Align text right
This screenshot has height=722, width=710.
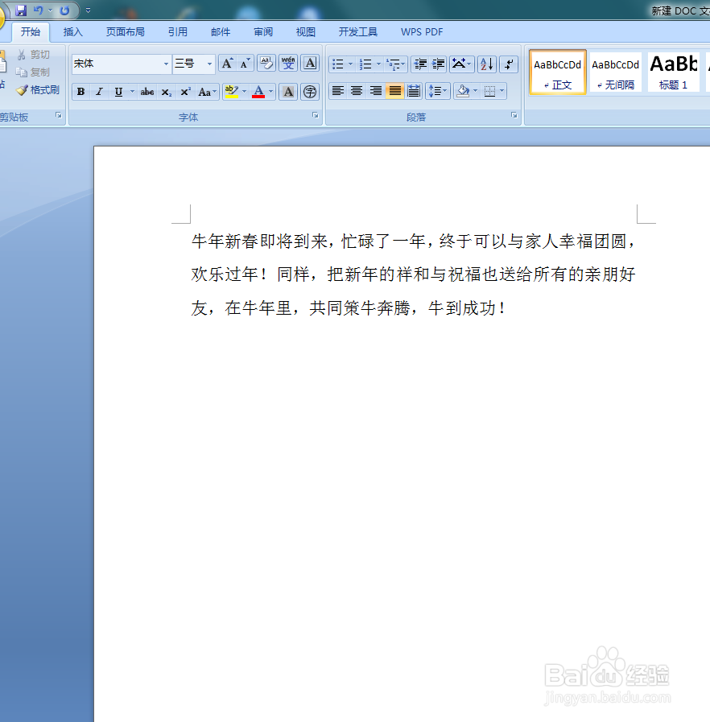(376, 91)
